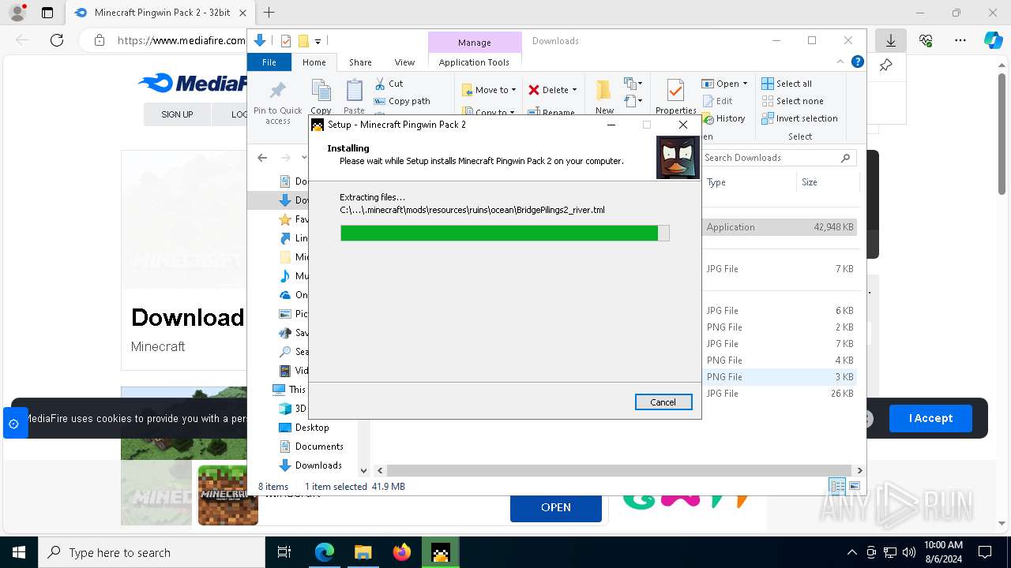The width and height of the screenshot is (1011, 568).
Task: Open Customize Quick Access Toolbar dropdown
Action: (x=318, y=41)
